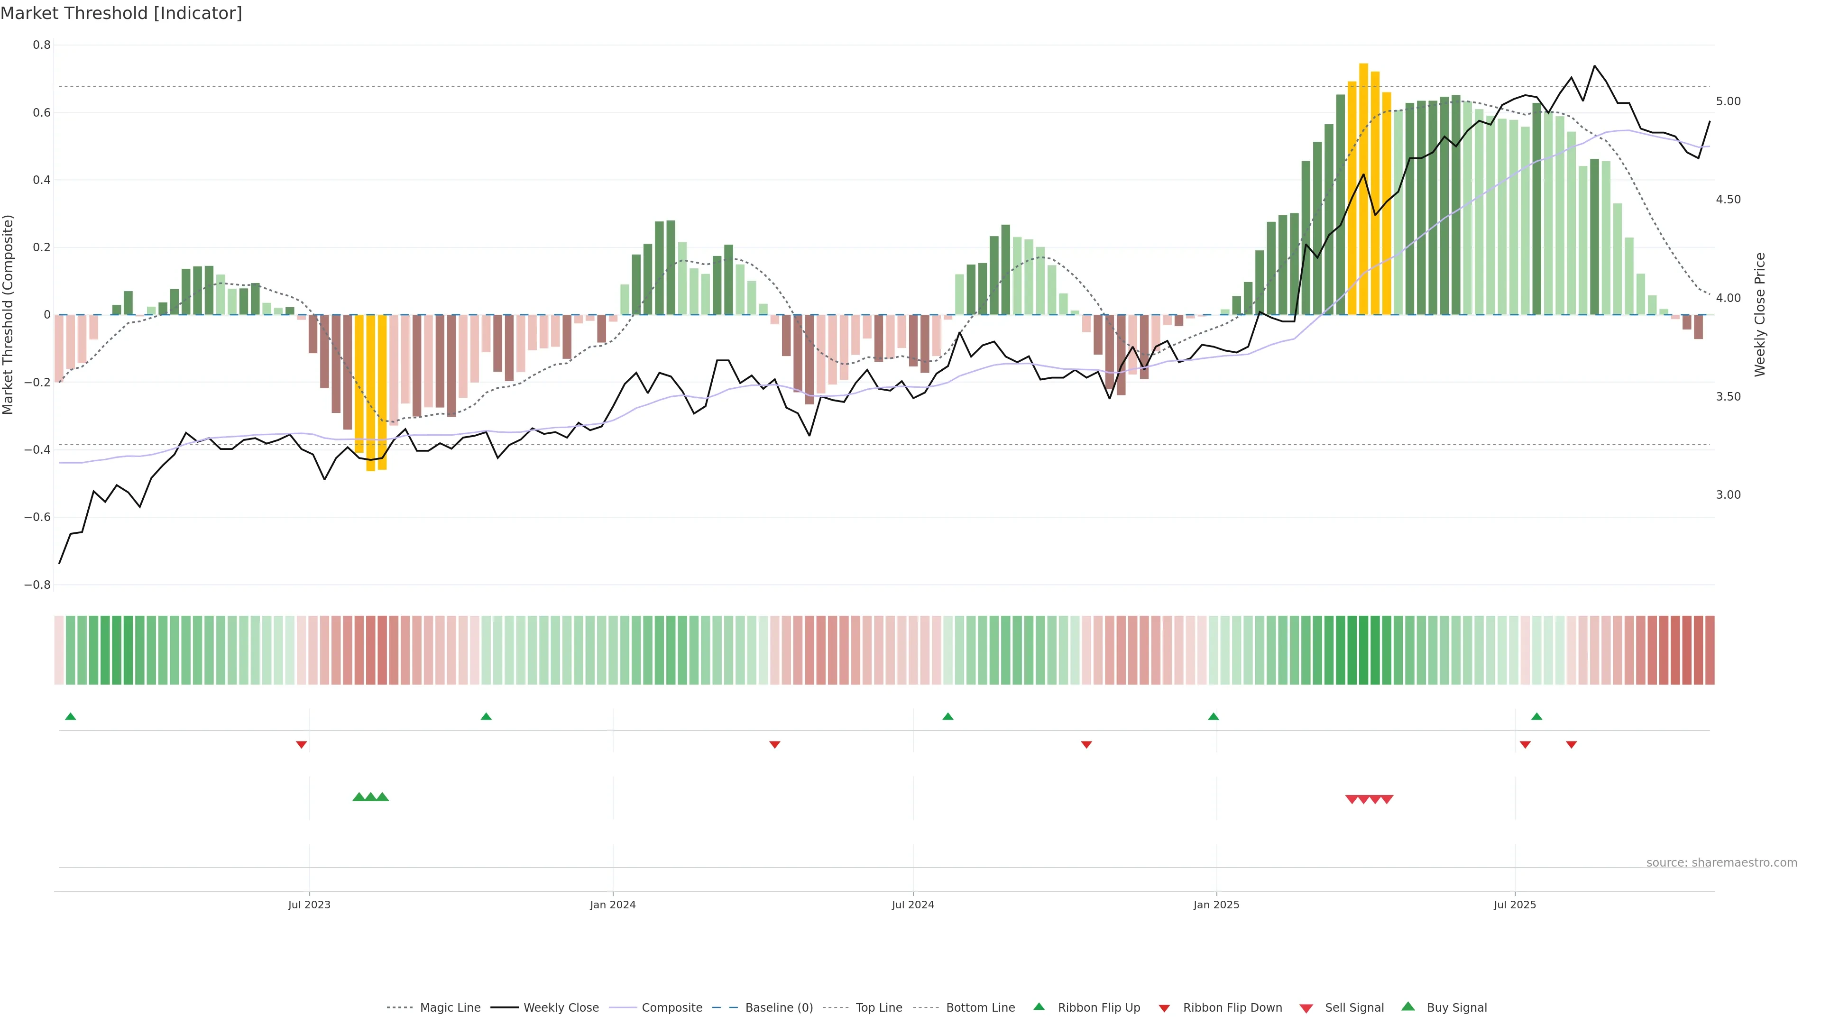
Task: Click the rightmost red Sell Signal triangle marker
Action: tap(1387, 799)
